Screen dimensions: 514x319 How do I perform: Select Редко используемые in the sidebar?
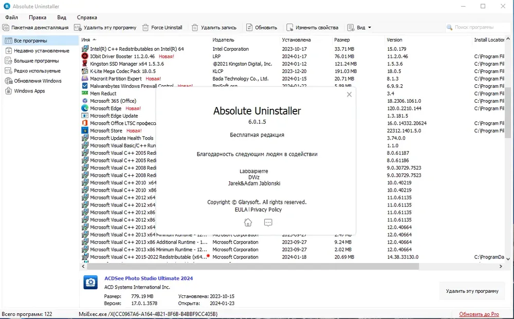40,71
